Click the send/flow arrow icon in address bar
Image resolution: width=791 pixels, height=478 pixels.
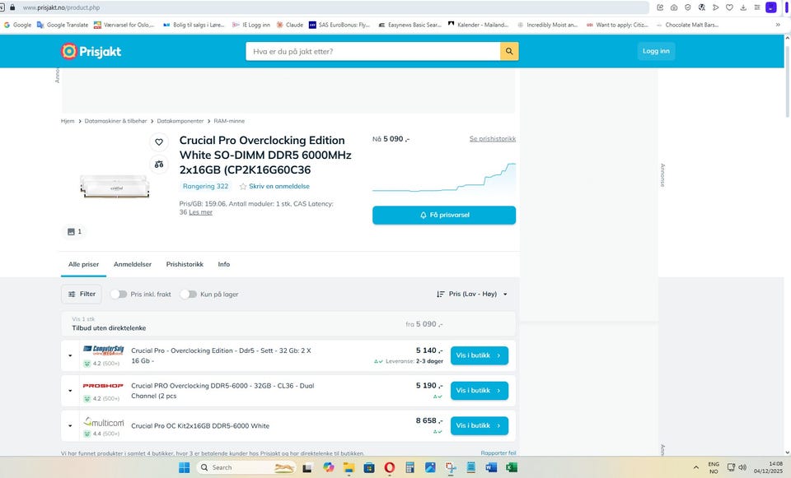[x=715, y=7]
